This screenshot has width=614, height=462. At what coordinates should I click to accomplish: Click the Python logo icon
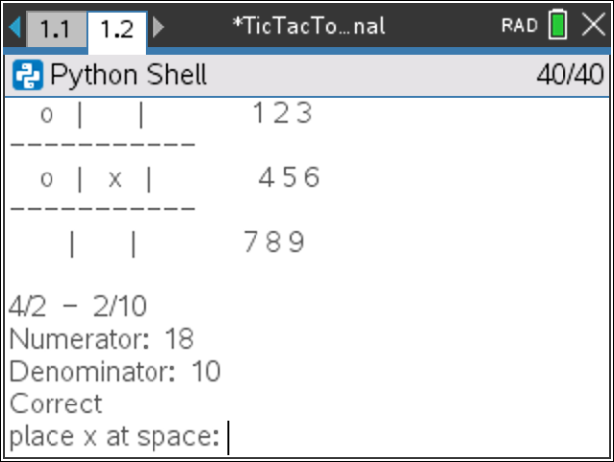click(30, 75)
